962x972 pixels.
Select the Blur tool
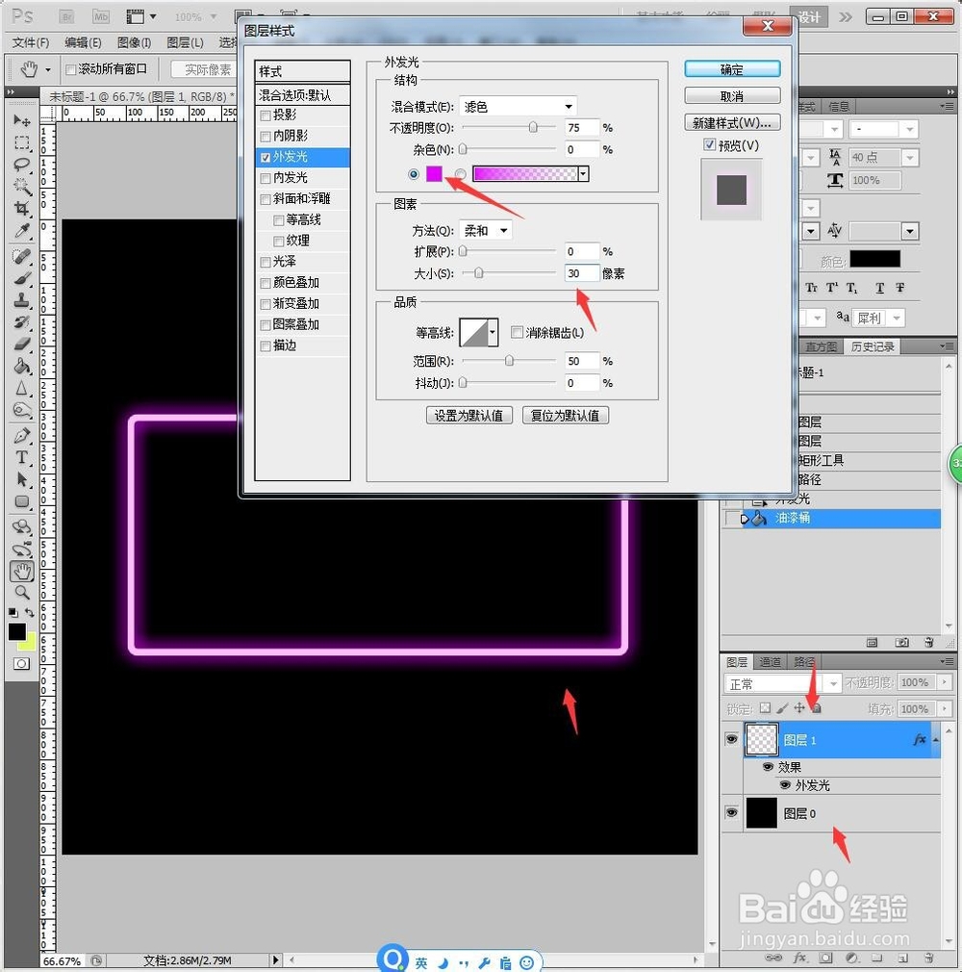click(22, 388)
